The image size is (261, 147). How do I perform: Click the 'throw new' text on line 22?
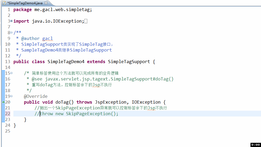click(52, 114)
